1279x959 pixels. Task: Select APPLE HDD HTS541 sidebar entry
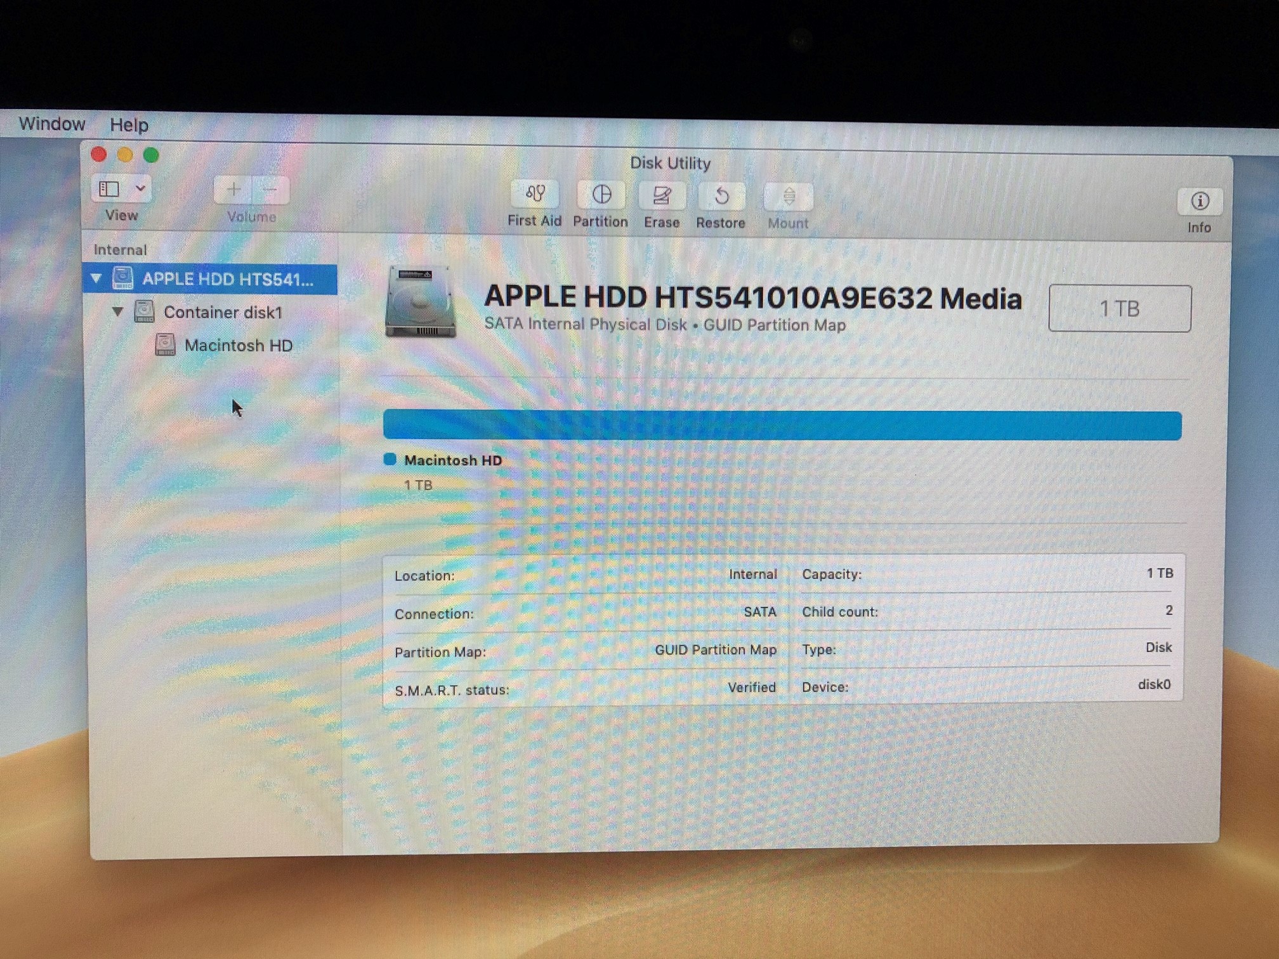coord(227,279)
